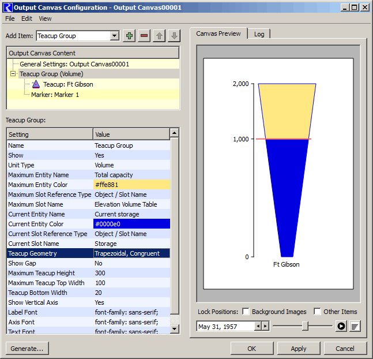The image size is (373, 359).
Task: Open the Add Item dropdown
Action: 115,36
